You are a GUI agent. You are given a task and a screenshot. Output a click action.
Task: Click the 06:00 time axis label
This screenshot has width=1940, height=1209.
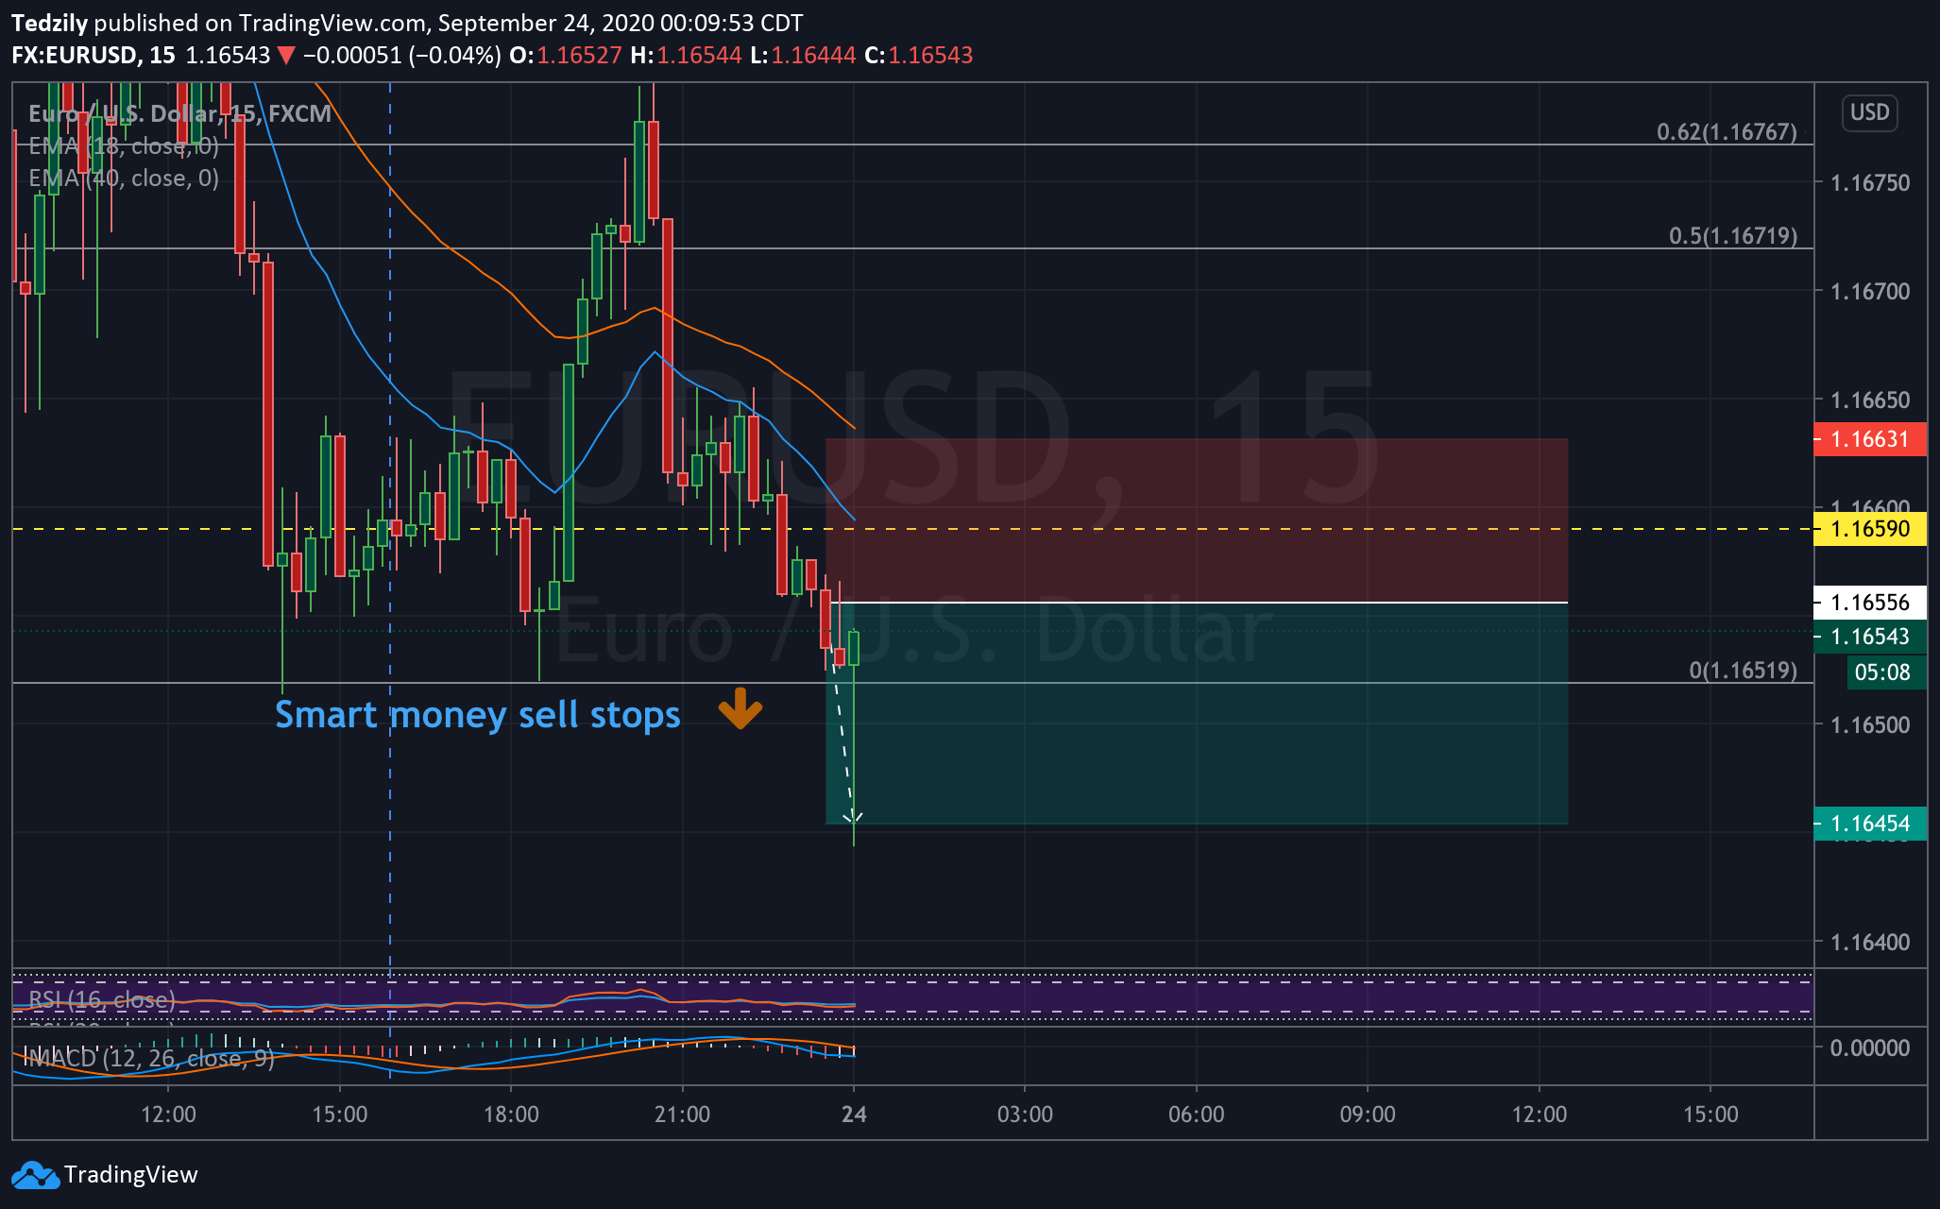[x=1197, y=1115]
